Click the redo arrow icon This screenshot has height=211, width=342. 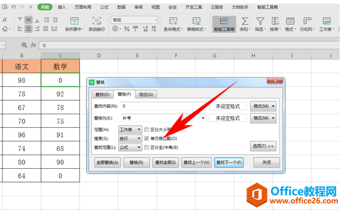click(22, 7)
